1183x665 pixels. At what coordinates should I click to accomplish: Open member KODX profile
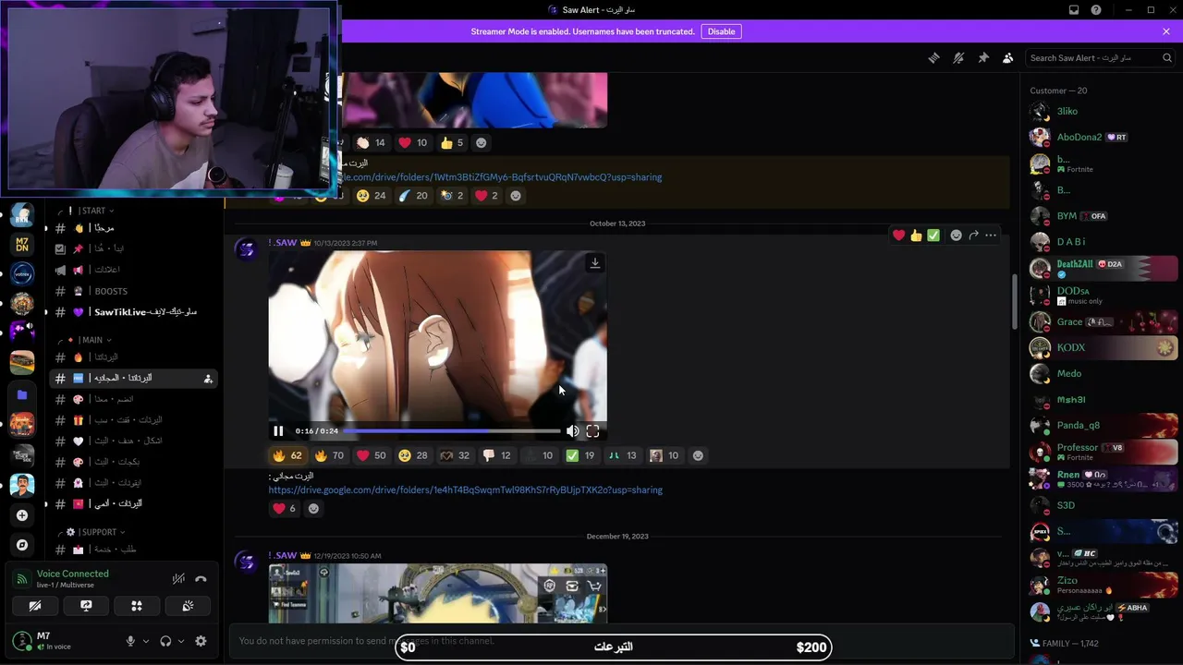coord(1103,348)
